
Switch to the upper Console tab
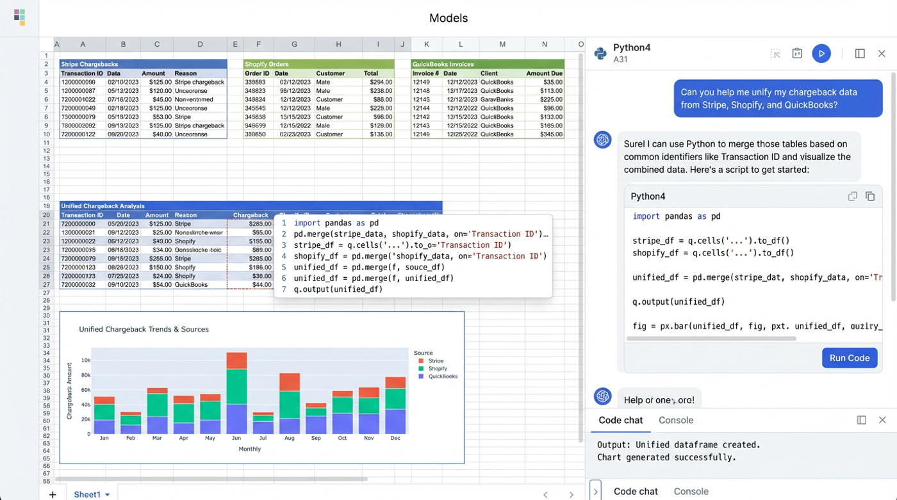click(676, 420)
